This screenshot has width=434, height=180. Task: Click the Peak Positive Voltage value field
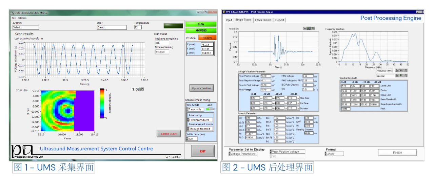click(x=267, y=76)
